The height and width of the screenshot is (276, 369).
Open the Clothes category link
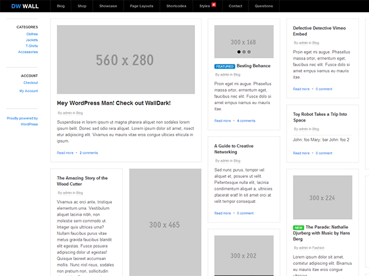32,34
